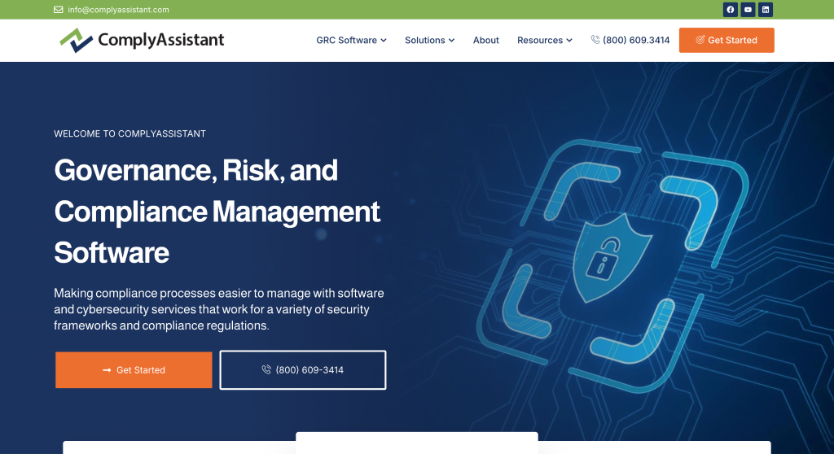Click the orange Get Started hero button
The height and width of the screenshot is (454, 834).
click(134, 370)
